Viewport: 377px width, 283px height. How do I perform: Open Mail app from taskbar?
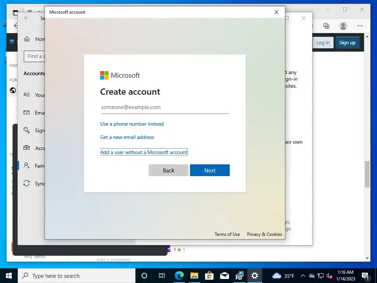point(224,276)
